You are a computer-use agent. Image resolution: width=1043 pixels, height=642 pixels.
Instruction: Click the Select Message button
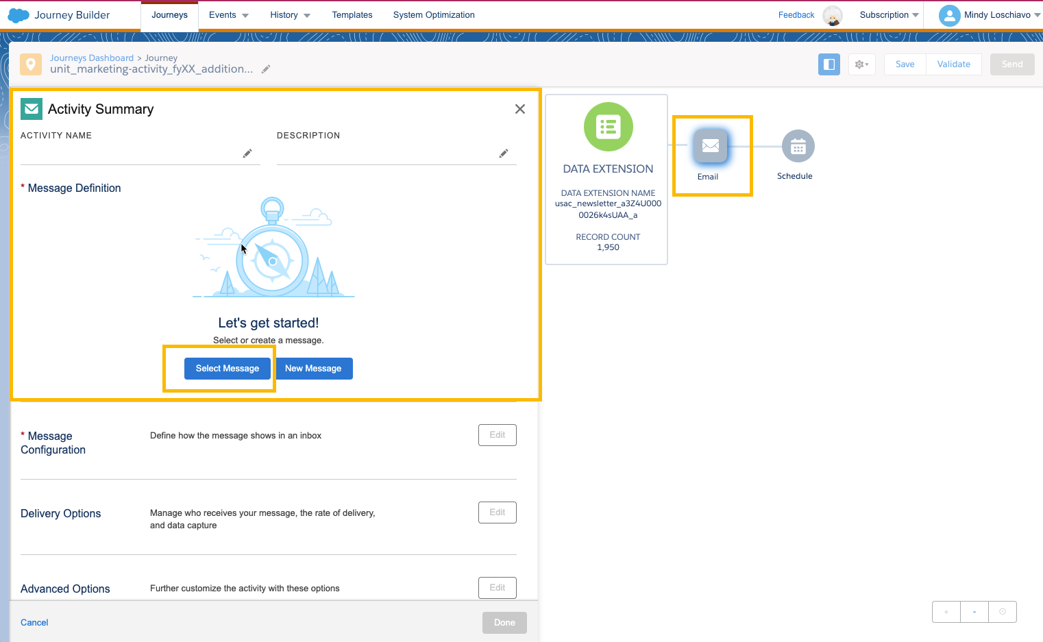pyautogui.click(x=228, y=369)
